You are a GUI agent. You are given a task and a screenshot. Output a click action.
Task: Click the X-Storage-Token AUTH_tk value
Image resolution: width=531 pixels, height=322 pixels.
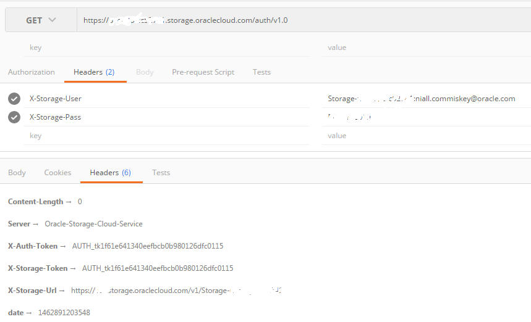(158, 268)
